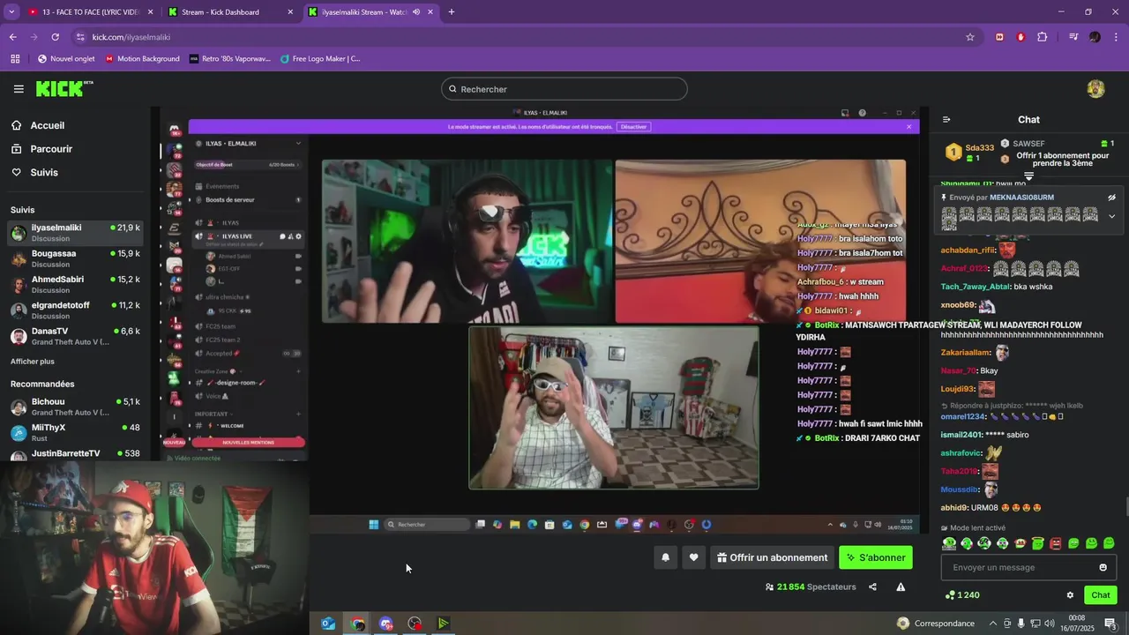The height and width of the screenshot is (635, 1129).
Task: Open Parcourir in the sidebar
Action: pos(51,149)
